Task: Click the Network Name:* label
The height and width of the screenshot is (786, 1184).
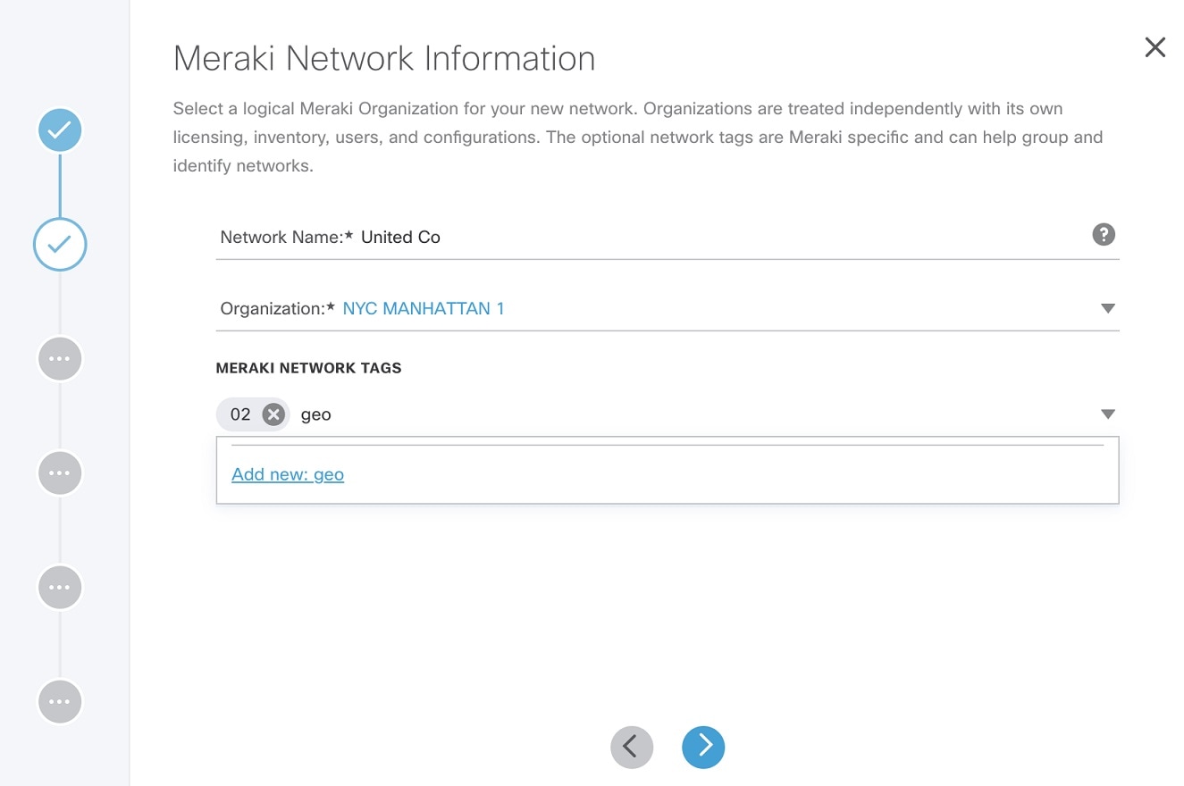Action: pos(287,237)
